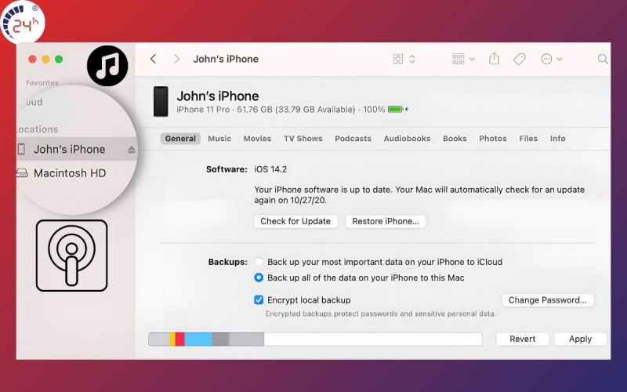Click the Backups label
The height and width of the screenshot is (392, 627).
227,262
